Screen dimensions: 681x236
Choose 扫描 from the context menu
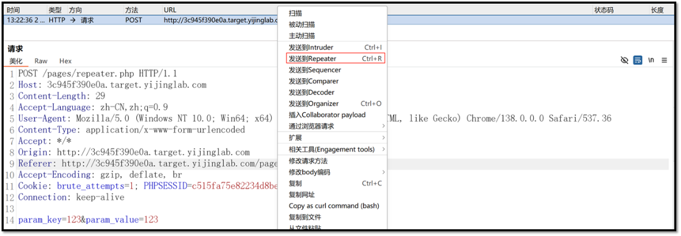point(332,13)
